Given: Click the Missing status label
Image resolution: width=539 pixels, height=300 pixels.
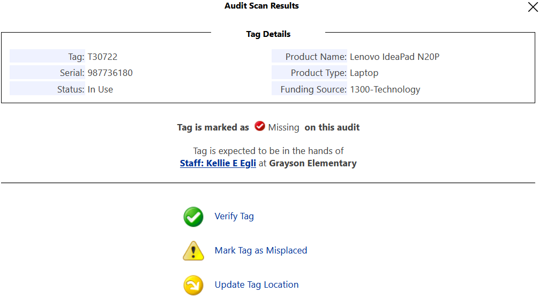Looking at the screenshot, I should point(283,127).
